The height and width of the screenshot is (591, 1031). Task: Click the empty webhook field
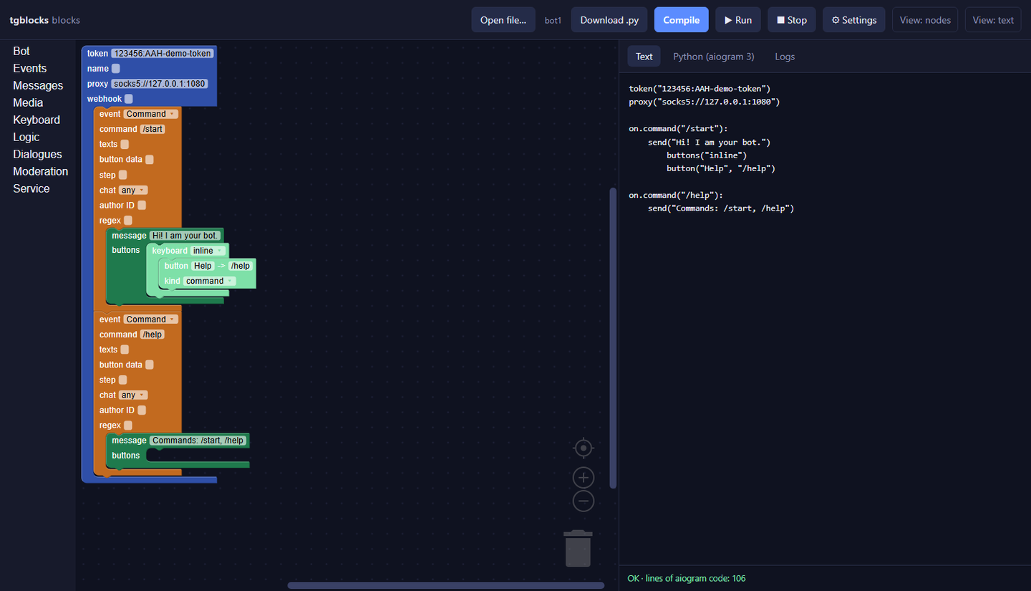(x=129, y=99)
